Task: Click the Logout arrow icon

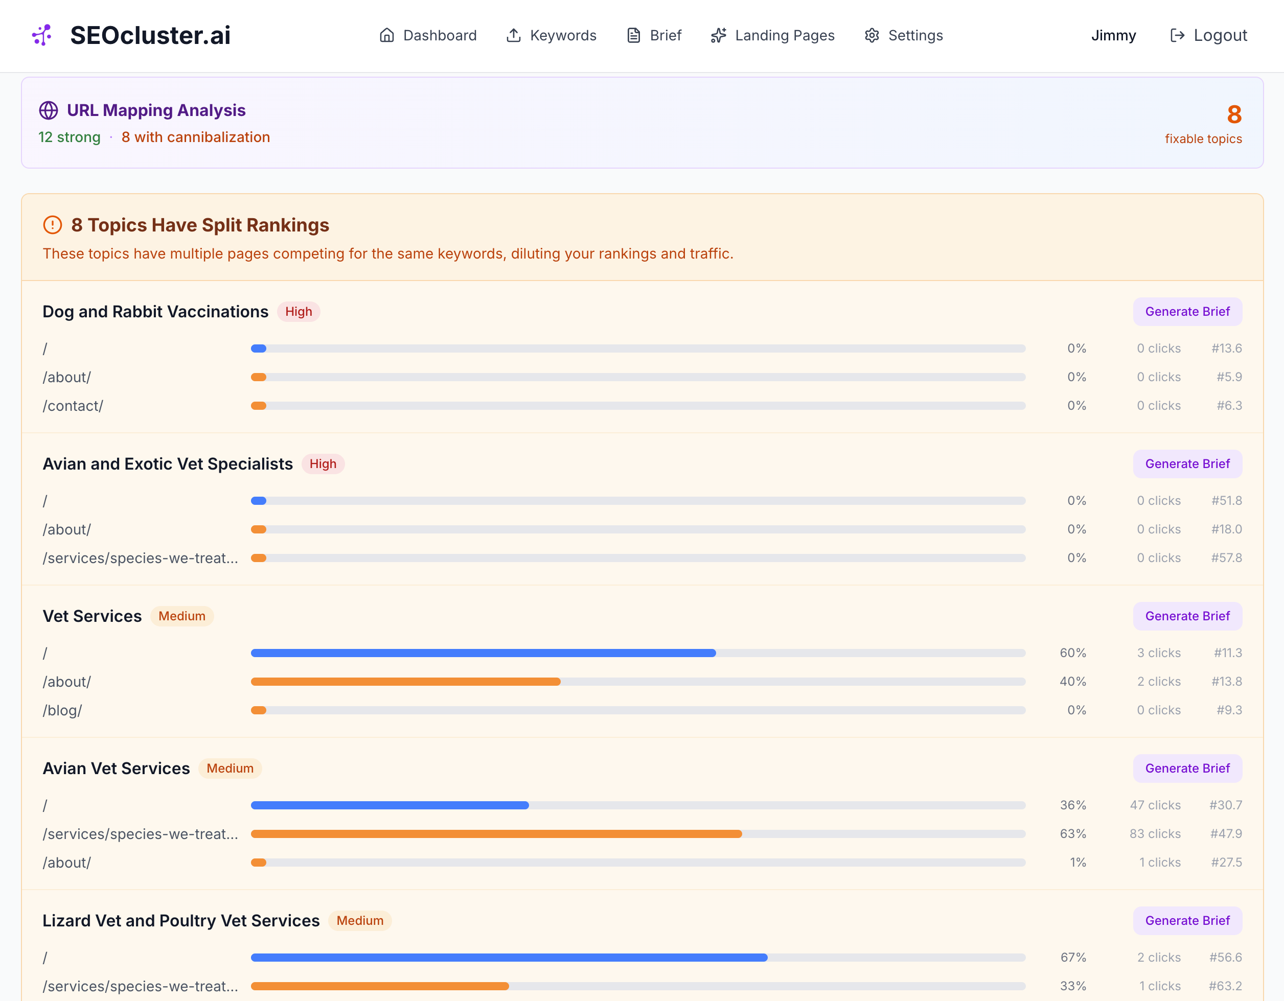Action: 1178,35
